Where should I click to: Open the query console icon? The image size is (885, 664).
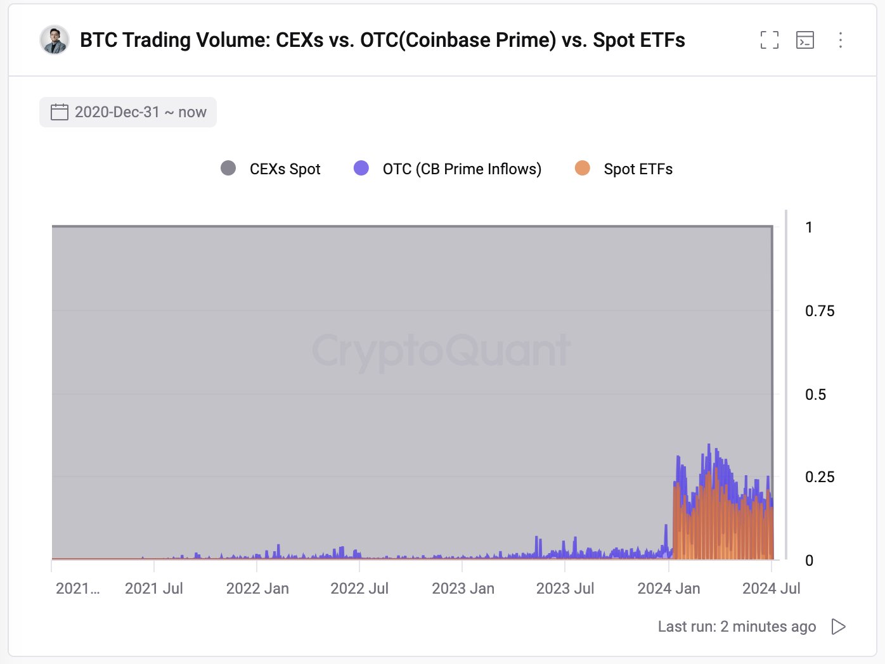[805, 40]
